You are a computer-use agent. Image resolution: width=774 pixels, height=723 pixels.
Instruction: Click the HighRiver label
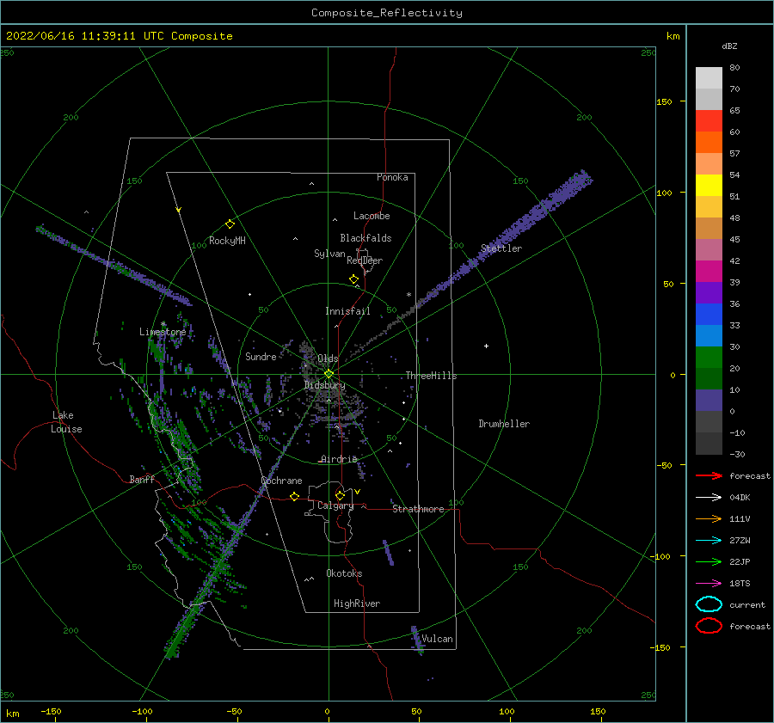pyautogui.click(x=356, y=604)
